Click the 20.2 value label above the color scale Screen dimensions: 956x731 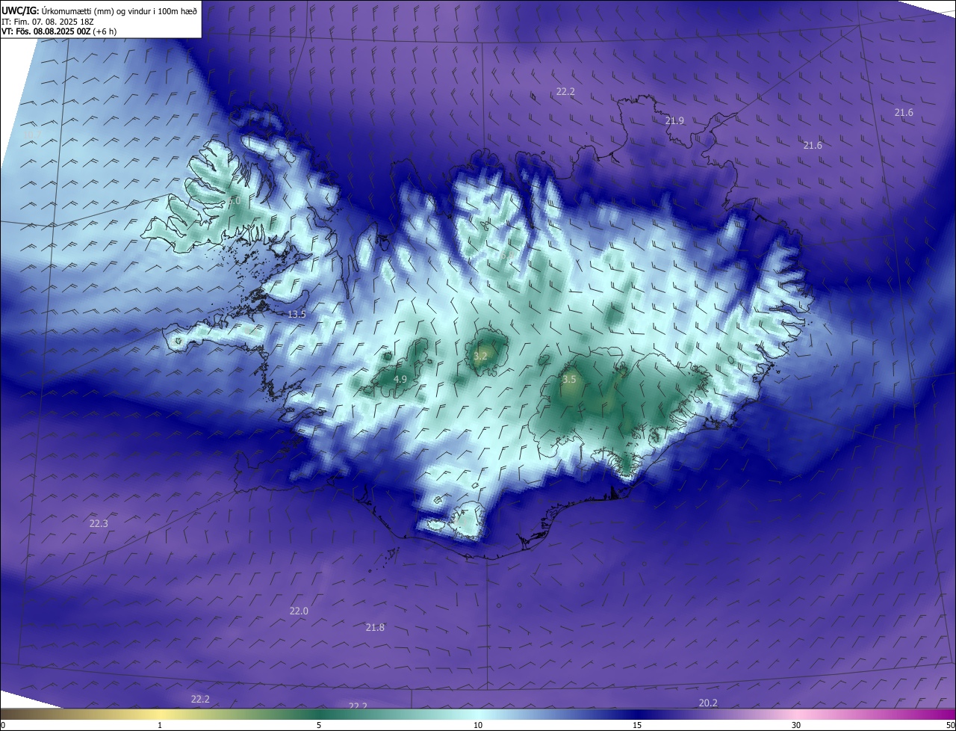point(708,703)
